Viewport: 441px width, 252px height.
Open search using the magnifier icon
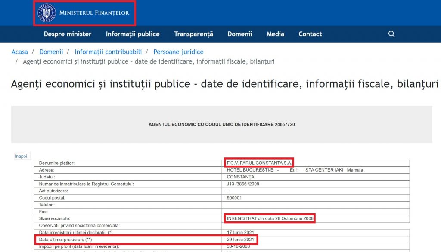391,34
